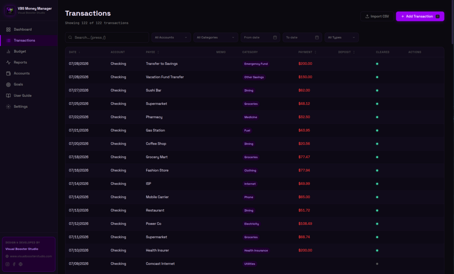Click the Budget bar chart icon
454x274 pixels.
click(9, 51)
